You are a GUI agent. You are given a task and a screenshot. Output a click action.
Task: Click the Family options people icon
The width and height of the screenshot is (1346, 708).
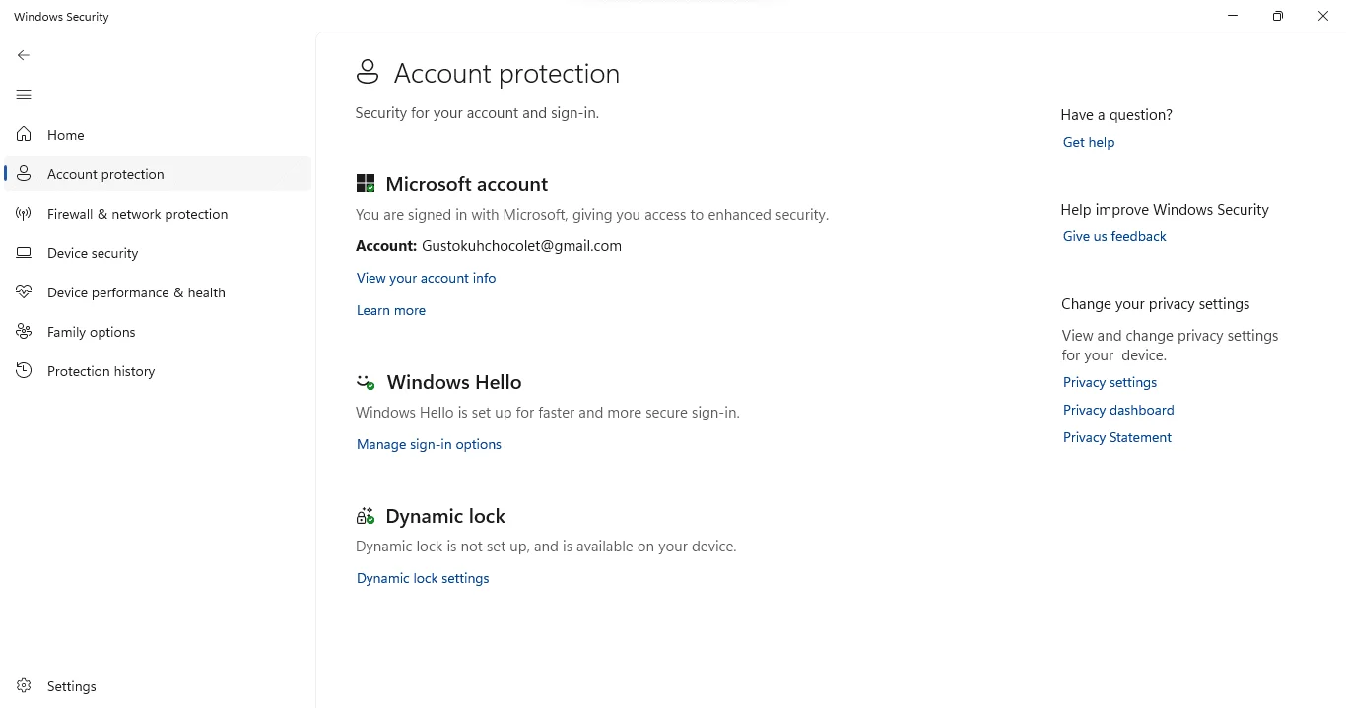pos(24,331)
